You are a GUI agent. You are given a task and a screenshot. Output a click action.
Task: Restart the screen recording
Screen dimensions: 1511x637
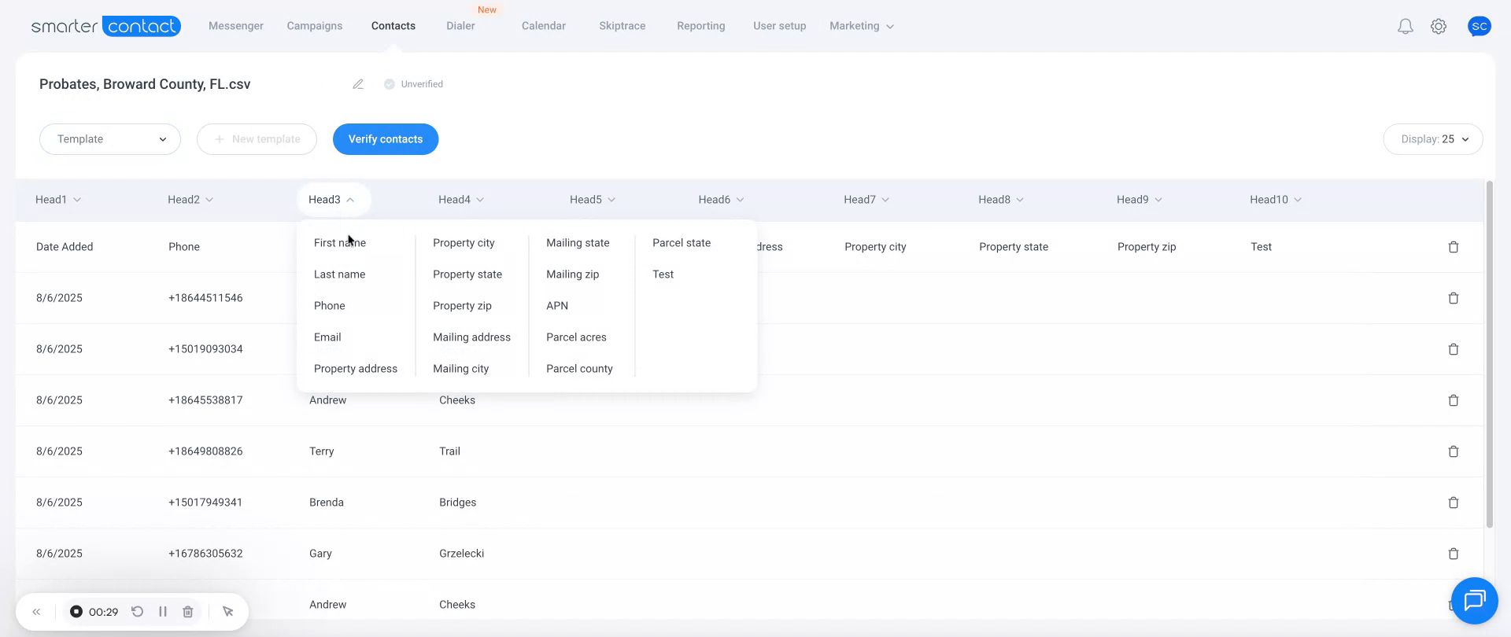point(137,612)
